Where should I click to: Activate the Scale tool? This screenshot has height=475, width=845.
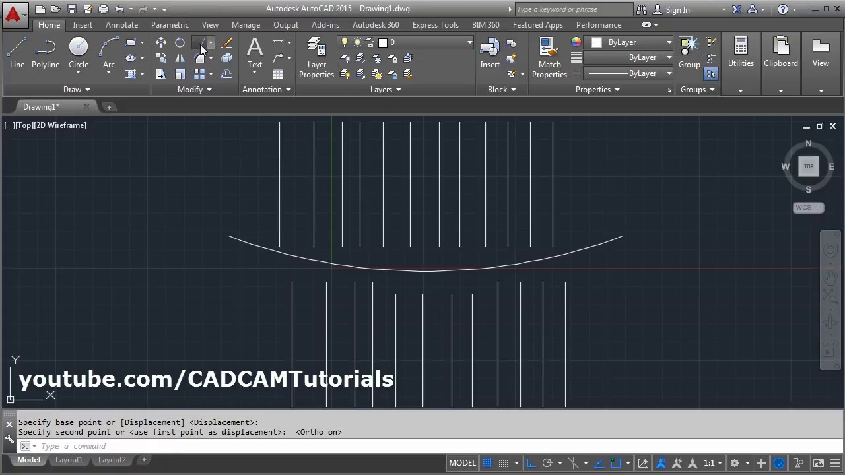point(180,75)
